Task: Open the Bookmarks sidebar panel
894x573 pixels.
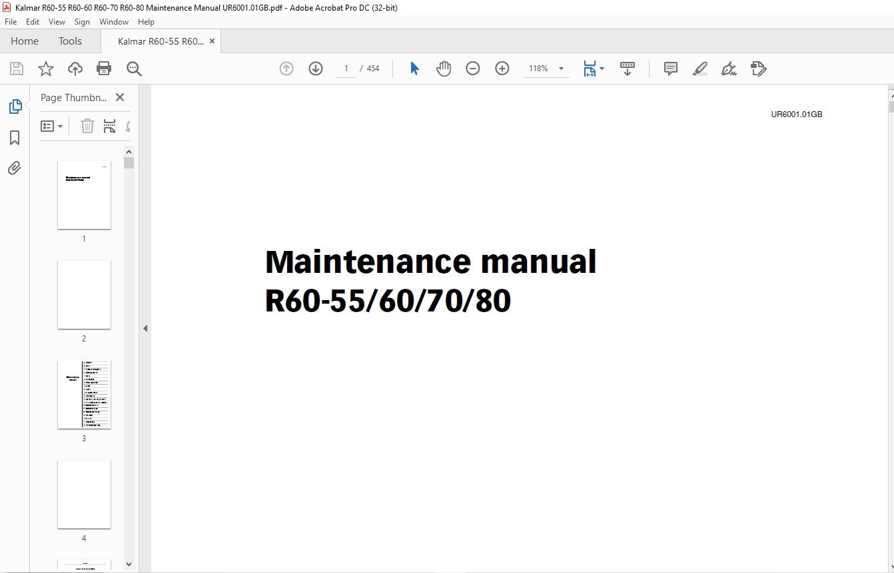Action: click(x=15, y=138)
